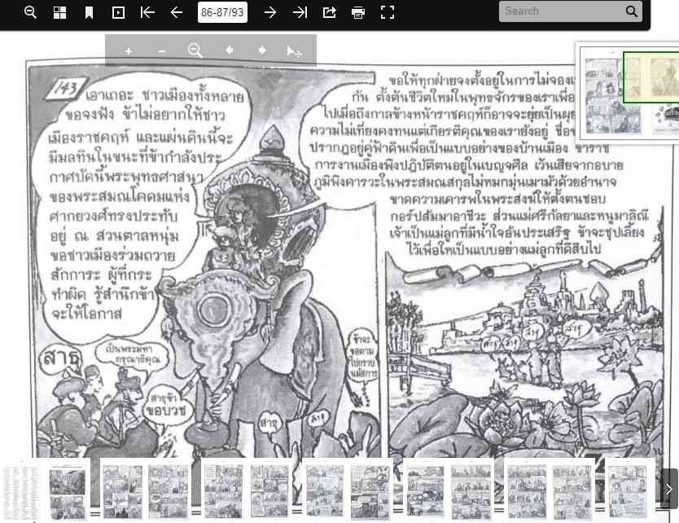This screenshot has width=679, height=523.
Task: Print the current pages
Action: pos(358,12)
